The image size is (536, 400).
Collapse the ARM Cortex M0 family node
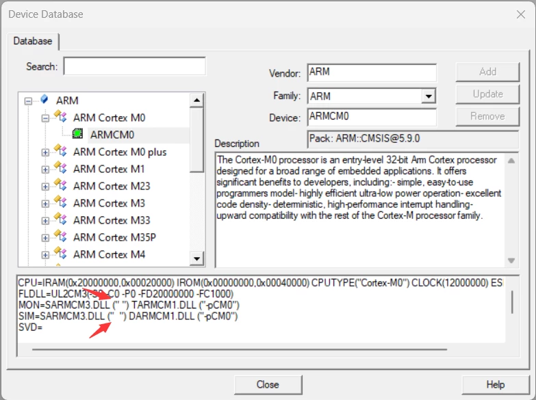click(x=45, y=118)
